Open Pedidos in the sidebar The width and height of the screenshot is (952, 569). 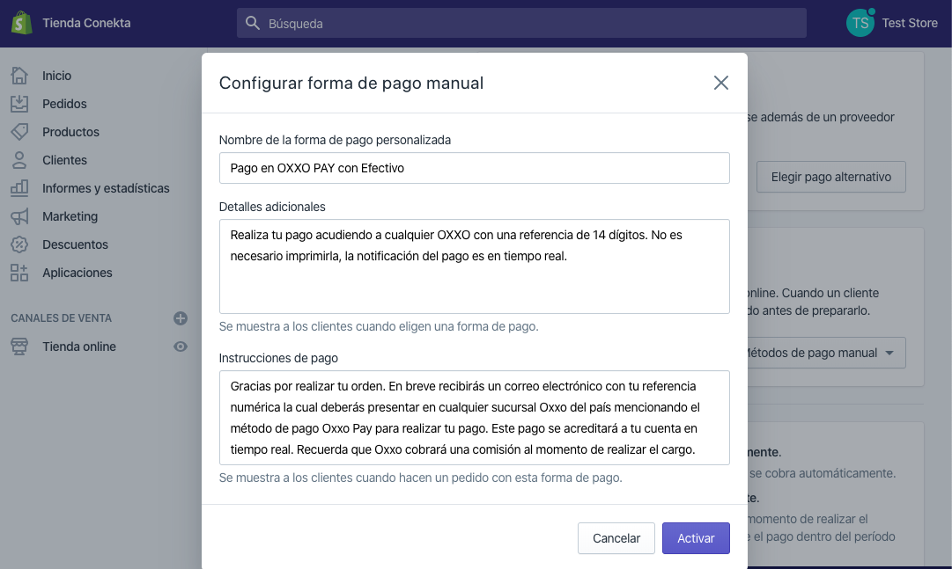[64, 104]
